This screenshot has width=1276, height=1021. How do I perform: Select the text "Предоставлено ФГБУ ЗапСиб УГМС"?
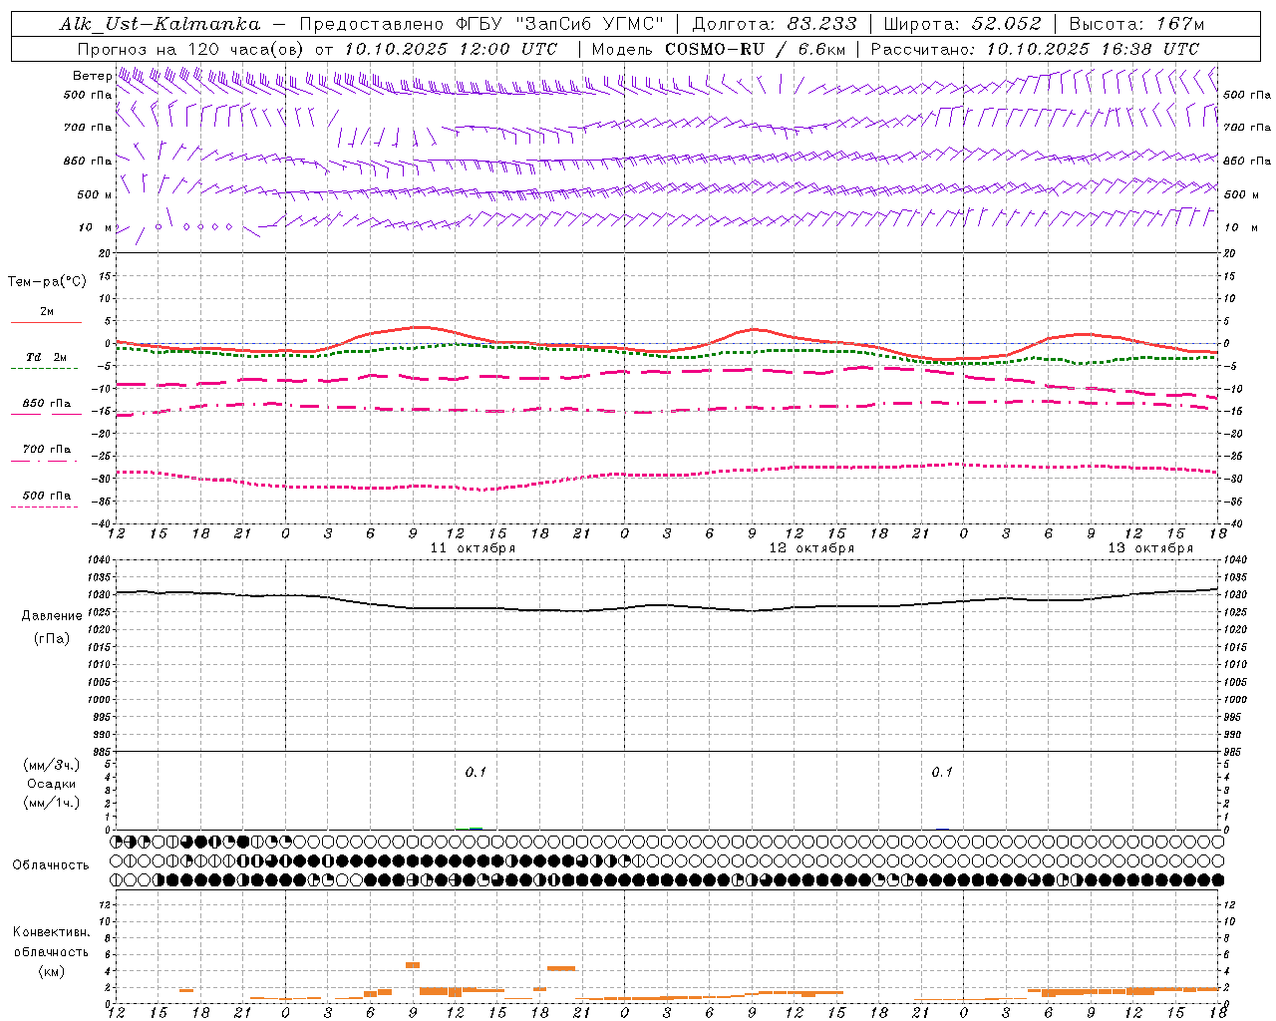(482, 24)
